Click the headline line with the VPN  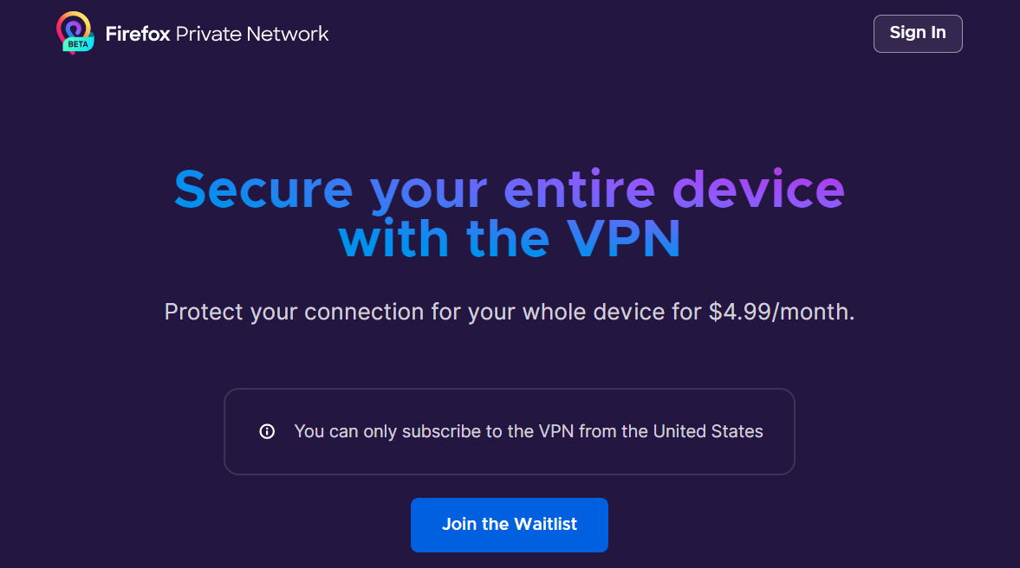point(510,239)
